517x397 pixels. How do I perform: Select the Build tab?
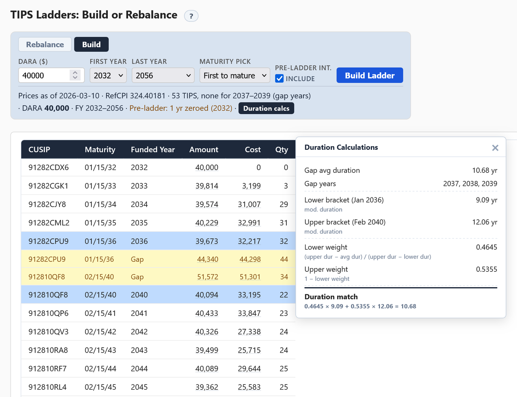click(91, 44)
